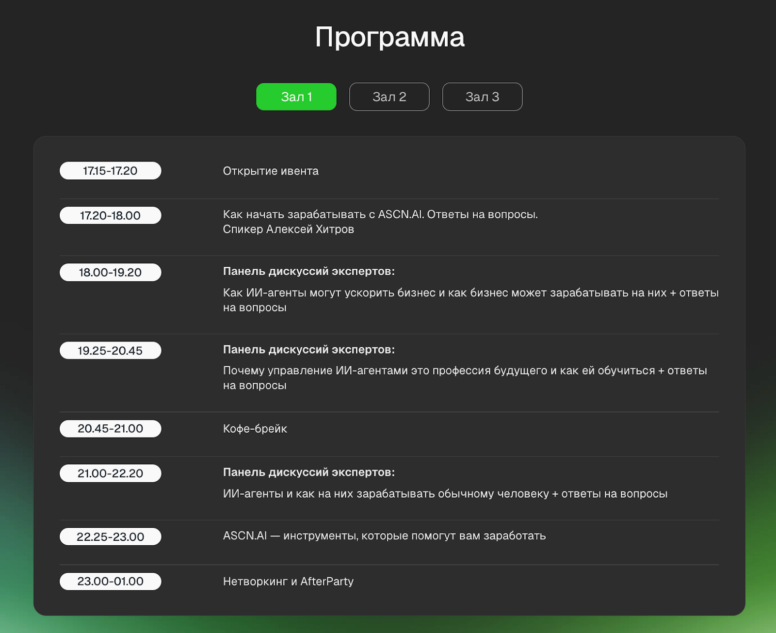
Task: Click the Кофе-брейк entry
Action: point(255,429)
